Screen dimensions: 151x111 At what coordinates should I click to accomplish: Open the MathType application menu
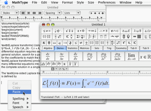[x=20, y=2]
